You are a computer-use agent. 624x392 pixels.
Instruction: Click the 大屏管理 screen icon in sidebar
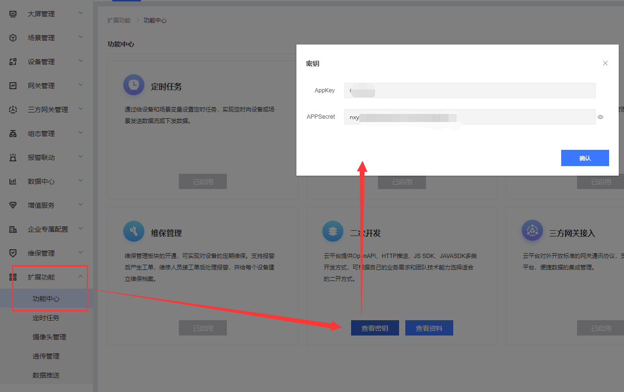click(13, 14)
